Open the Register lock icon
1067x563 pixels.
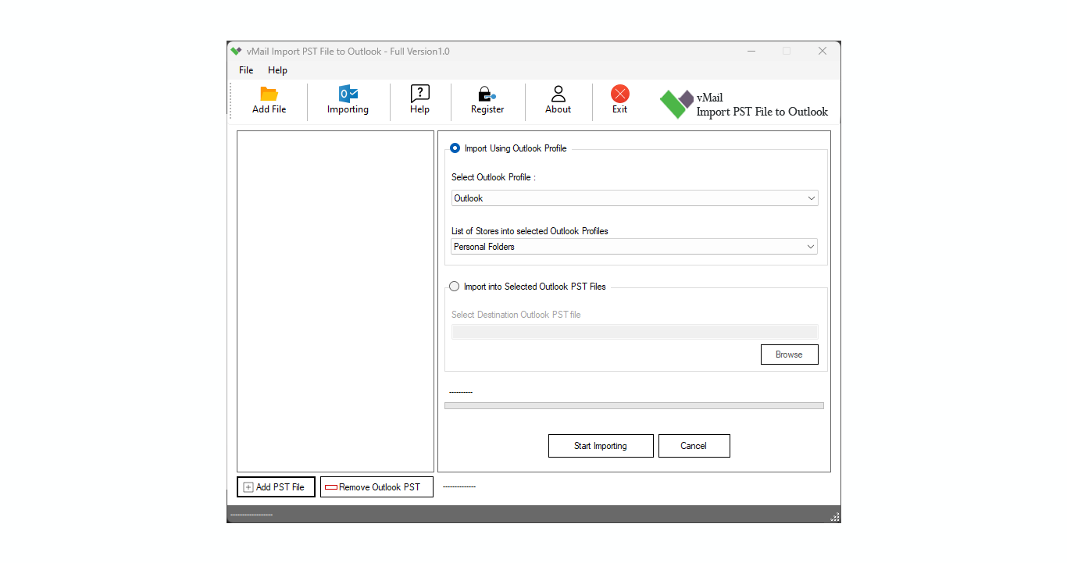click(487, 94)
